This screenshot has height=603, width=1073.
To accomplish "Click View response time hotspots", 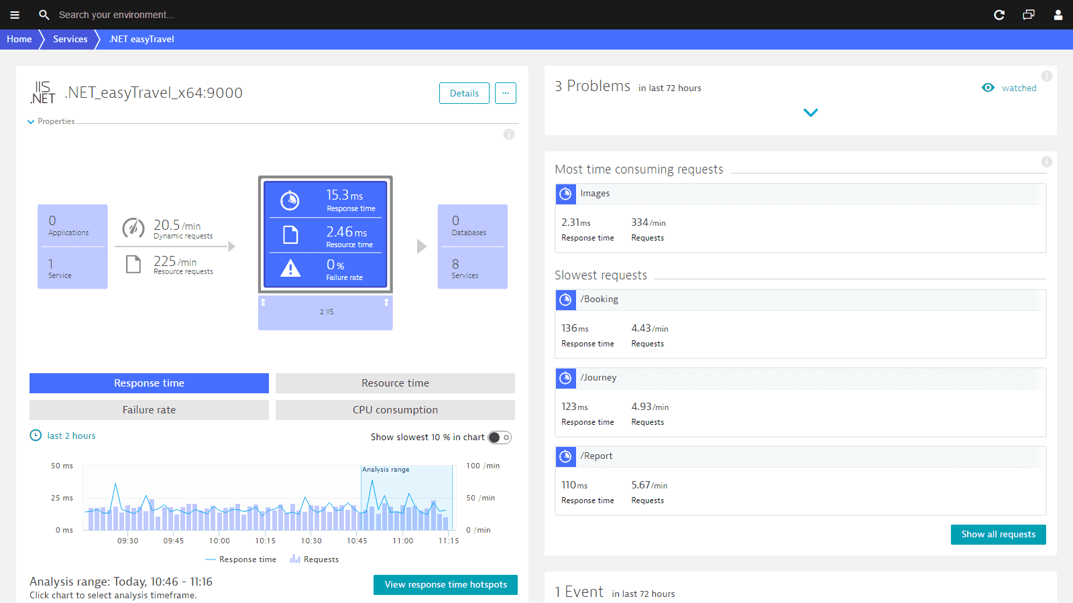I will click(x=445, y=585).
